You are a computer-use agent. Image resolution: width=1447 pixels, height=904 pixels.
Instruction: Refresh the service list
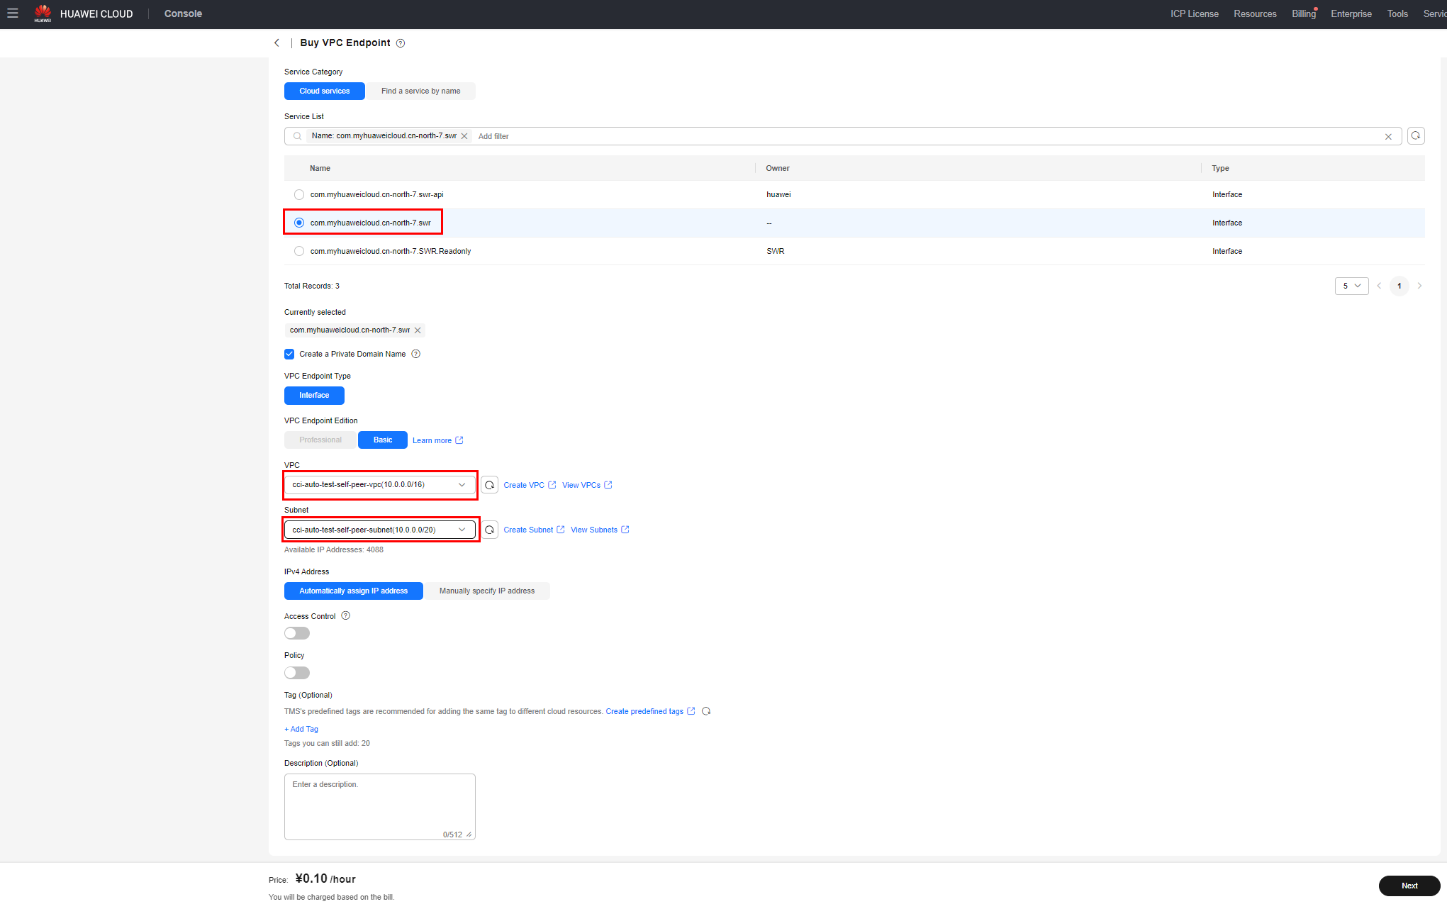[x=1415, y=136]
